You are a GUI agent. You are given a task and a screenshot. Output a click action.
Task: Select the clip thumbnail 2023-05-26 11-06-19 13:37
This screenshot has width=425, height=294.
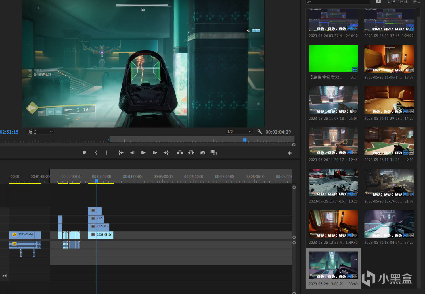tap(389, 58)
